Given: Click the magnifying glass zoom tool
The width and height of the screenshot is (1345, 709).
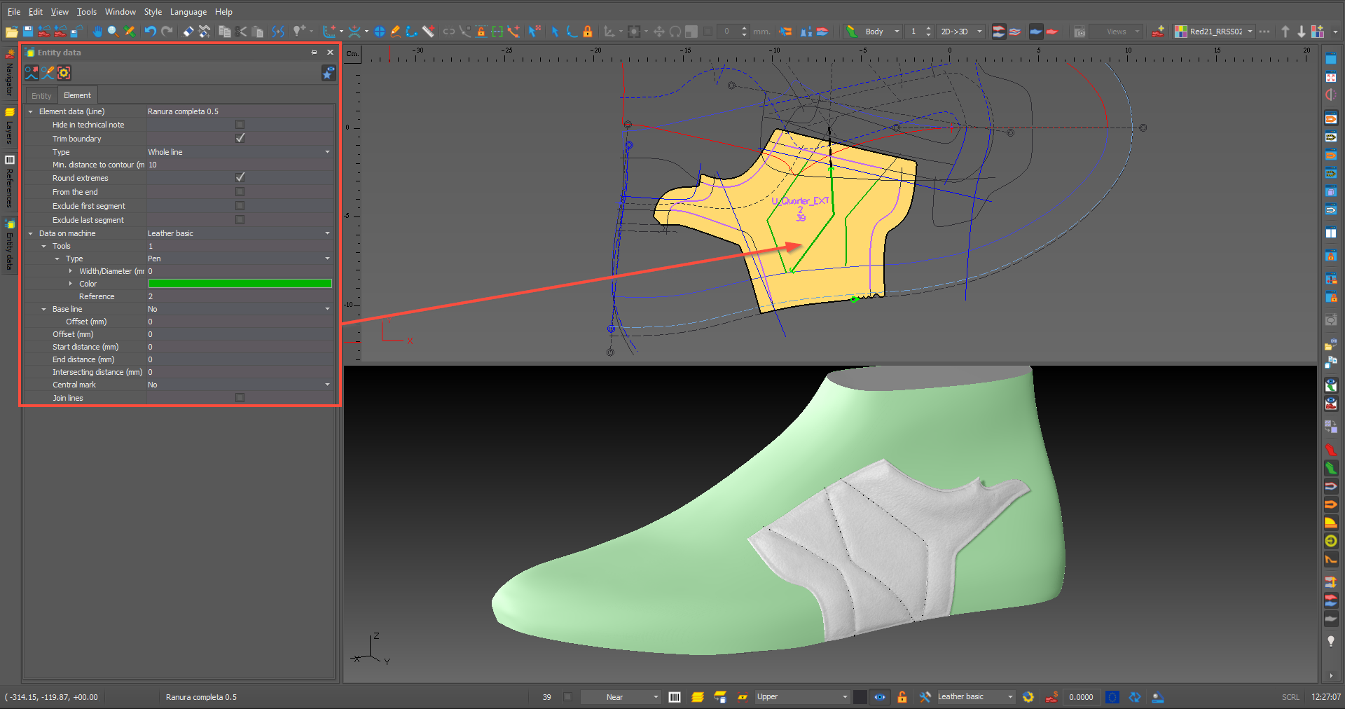Looking at the screenshot, I should [113, 32].
